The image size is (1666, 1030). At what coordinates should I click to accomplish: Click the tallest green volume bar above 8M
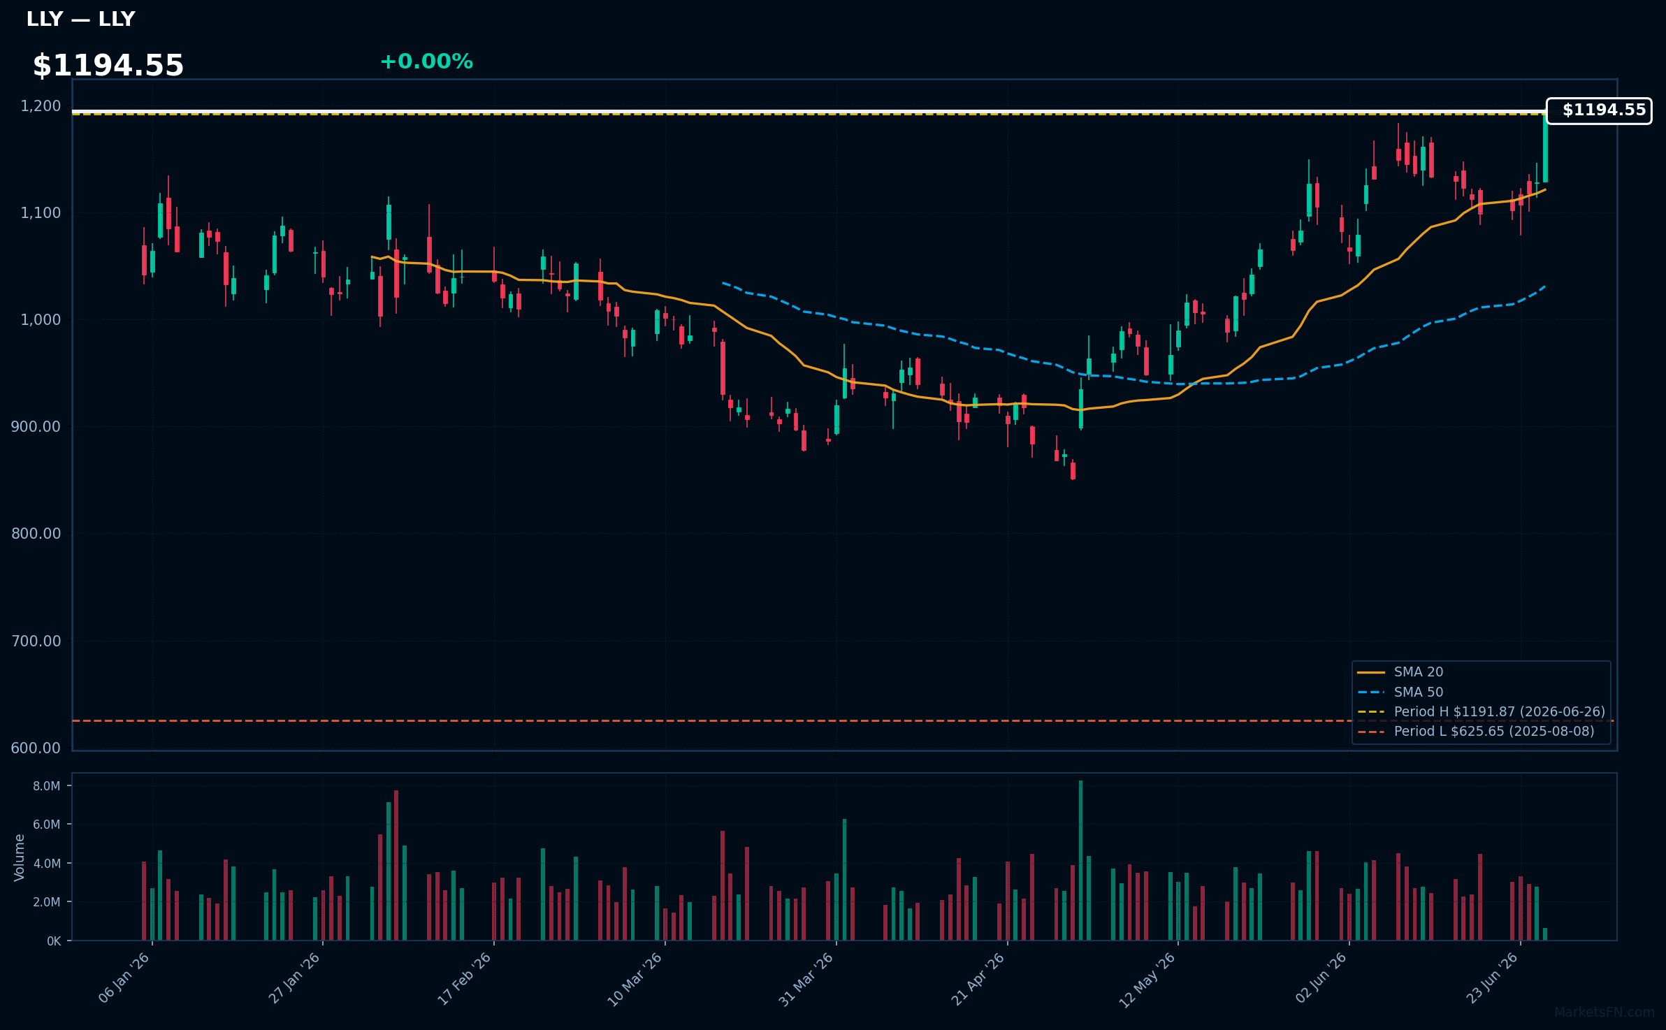tap(1081, 860)
